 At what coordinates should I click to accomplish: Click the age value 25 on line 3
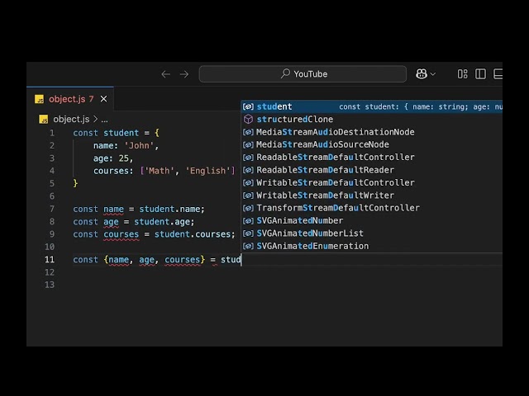click(x=123, y=158)
